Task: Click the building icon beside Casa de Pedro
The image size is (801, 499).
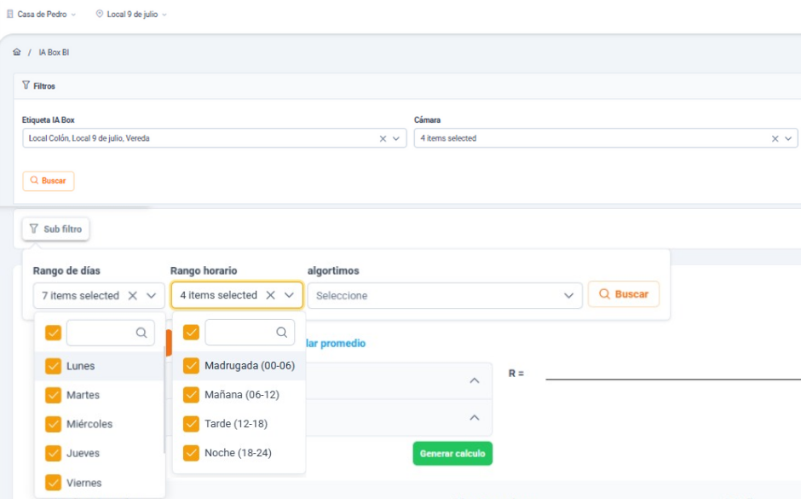Action: pos(10,15)
